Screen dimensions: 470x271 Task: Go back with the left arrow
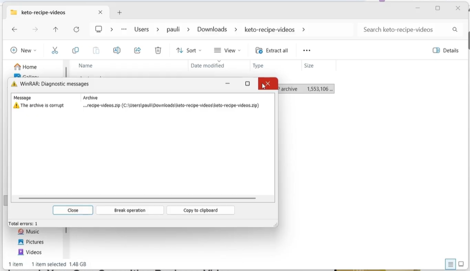tap(15, 29)
